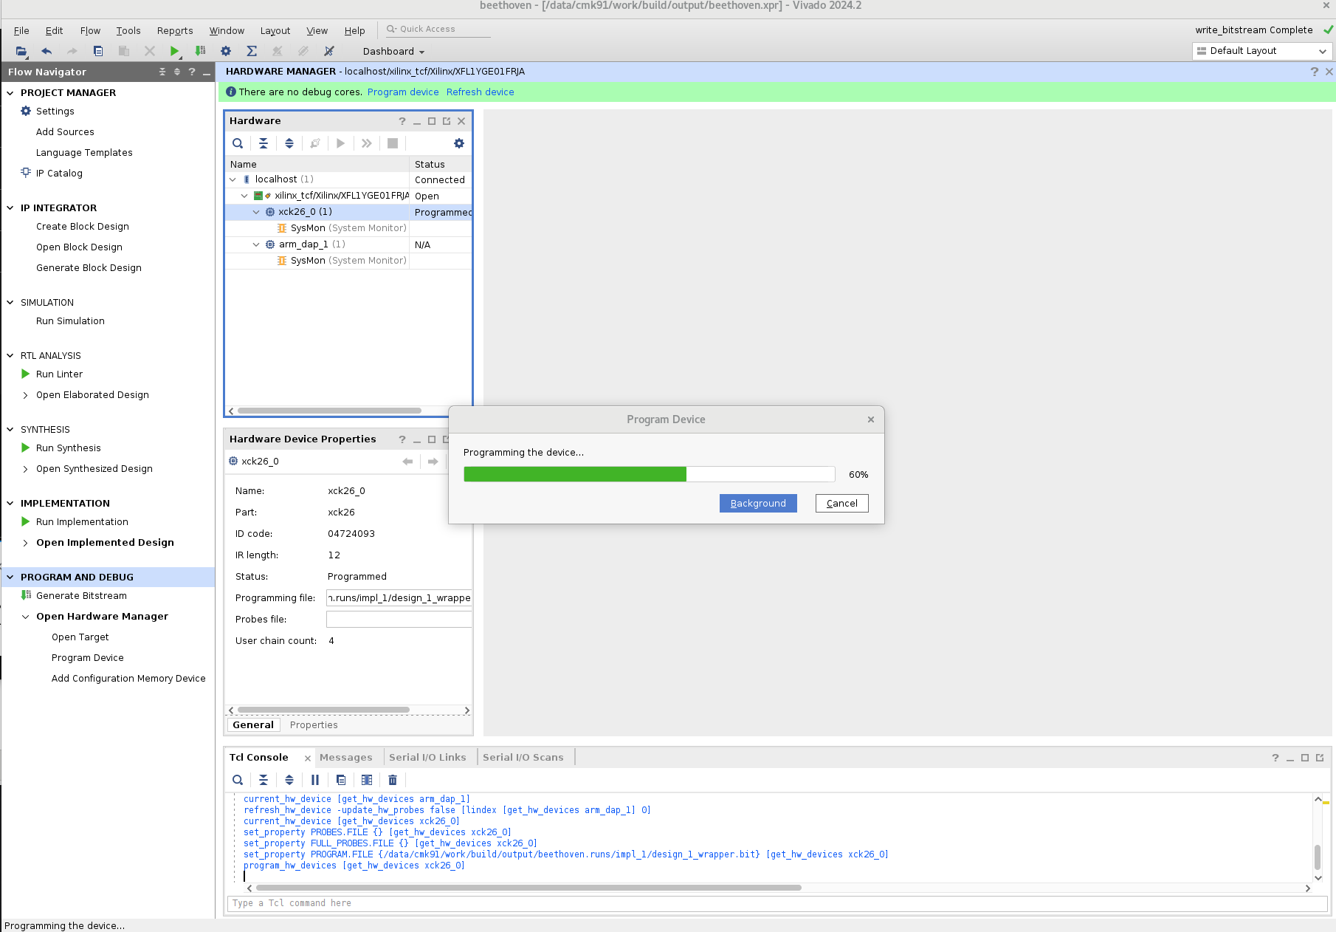Viewport: 1336px width, 932px height.
Task: Click search icon in Tcl Console
Action: 238,780
